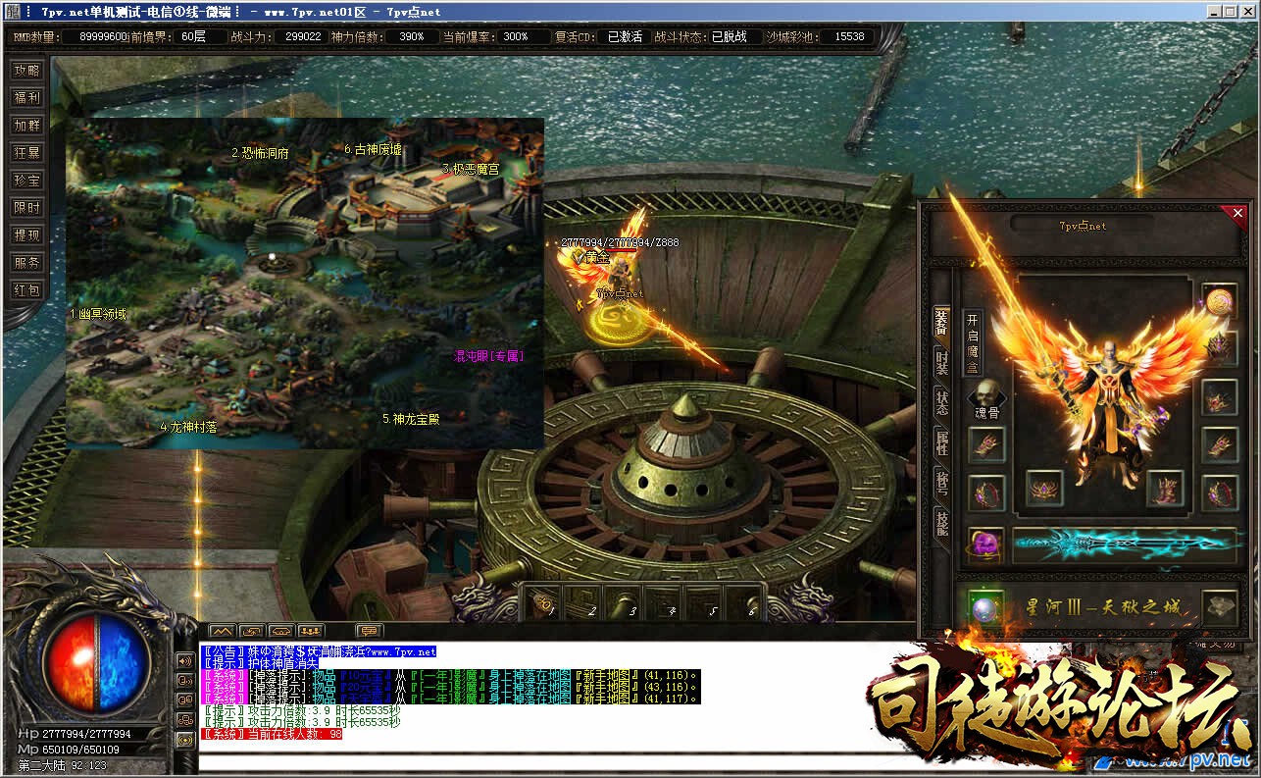Viewport: 1261px width, 778px height.
Task: Click the 战斗力 value 299022
Action: [x=302, y=36]
